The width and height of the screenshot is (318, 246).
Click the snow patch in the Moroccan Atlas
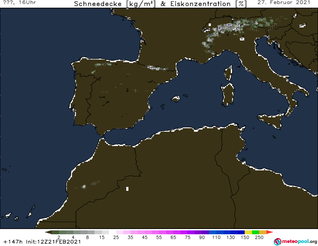point(84,187)
